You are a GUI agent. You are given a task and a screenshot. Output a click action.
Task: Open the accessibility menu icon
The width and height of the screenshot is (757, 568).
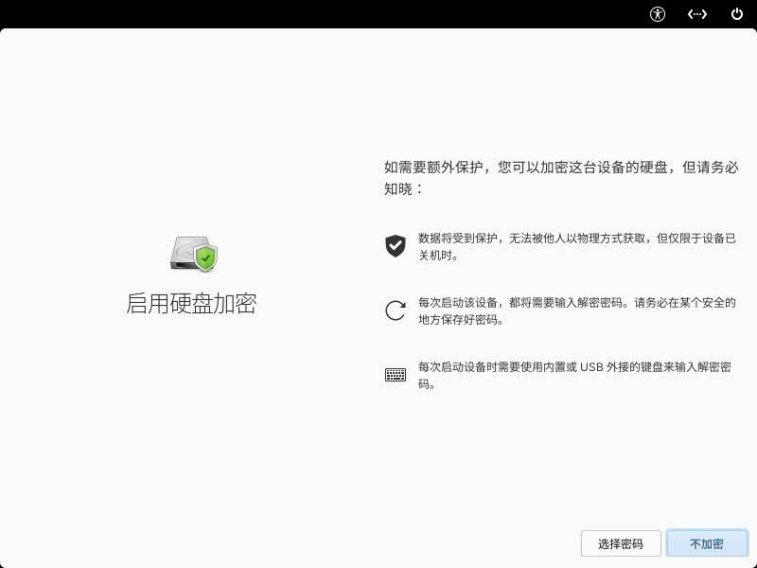click(657, 14)
